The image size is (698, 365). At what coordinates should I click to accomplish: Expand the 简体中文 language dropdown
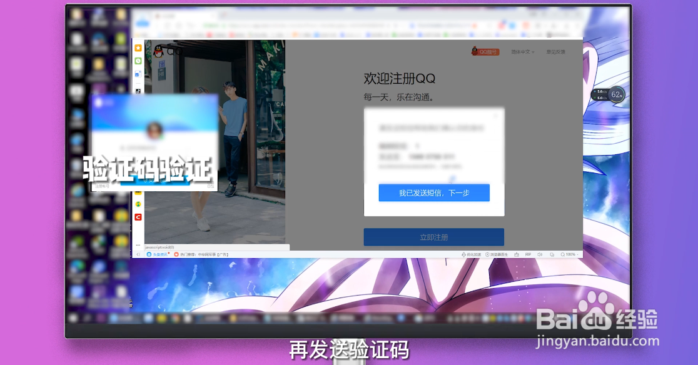click(523, 52)
